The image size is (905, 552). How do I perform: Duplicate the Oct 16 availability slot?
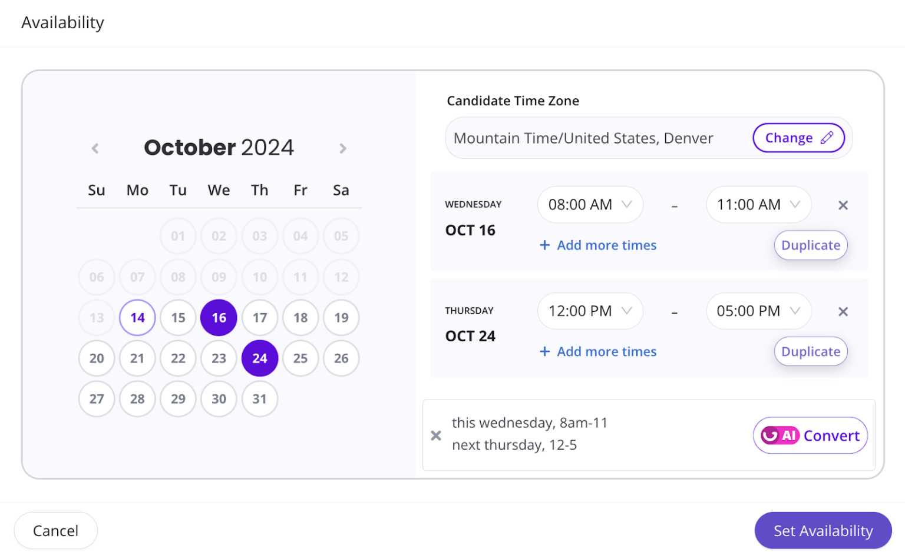tap(810, 245)
